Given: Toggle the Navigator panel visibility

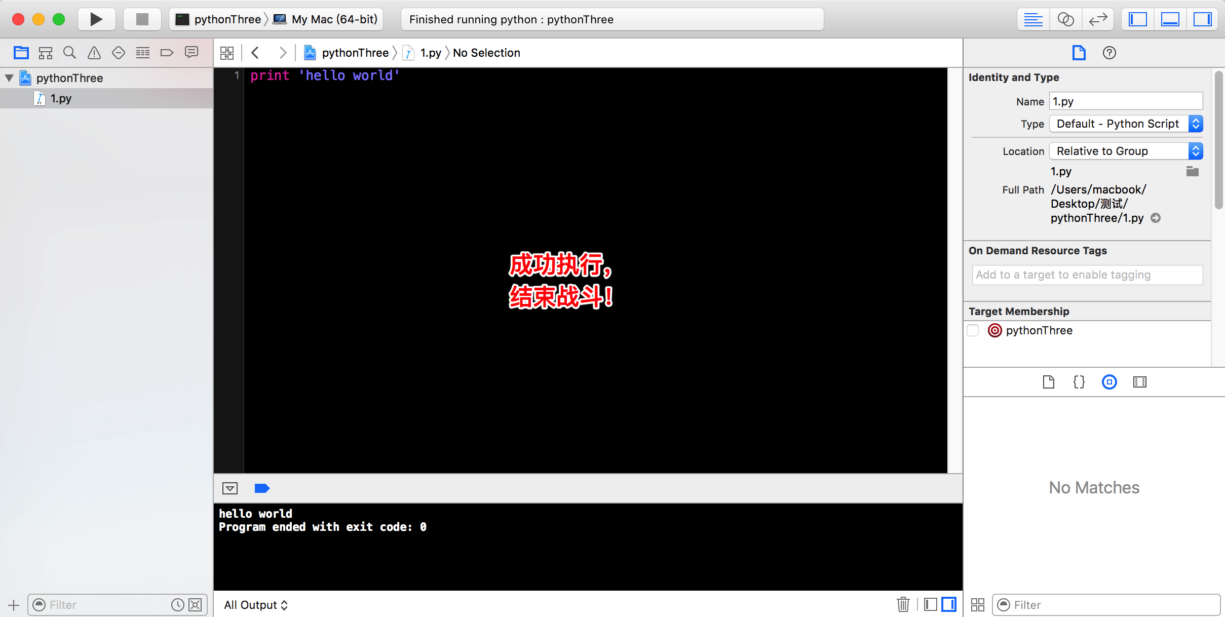Looking at the screenshot, I should coord(1137,19).
